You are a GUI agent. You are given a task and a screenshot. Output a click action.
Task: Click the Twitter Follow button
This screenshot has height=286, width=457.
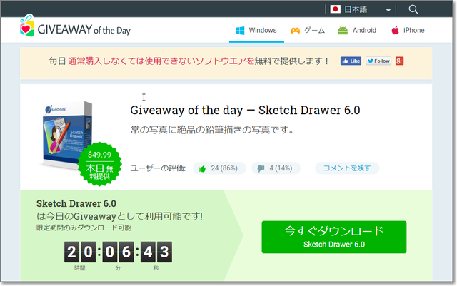378,61
